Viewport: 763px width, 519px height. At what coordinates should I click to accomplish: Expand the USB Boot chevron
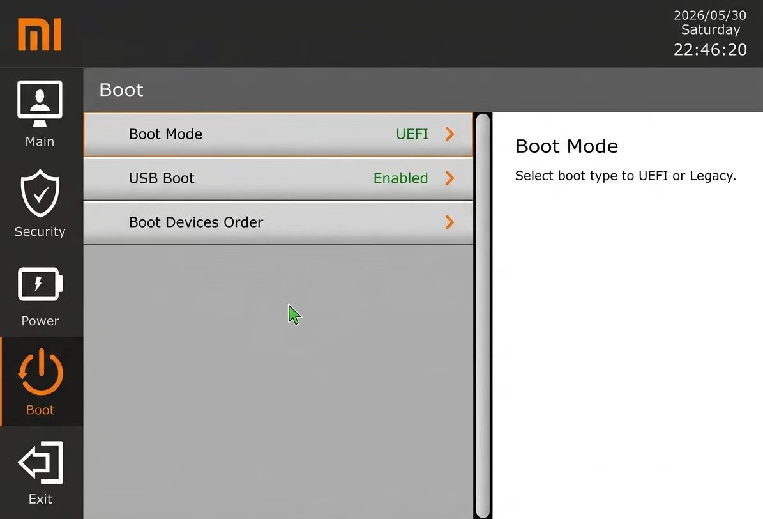pos(449,178)
